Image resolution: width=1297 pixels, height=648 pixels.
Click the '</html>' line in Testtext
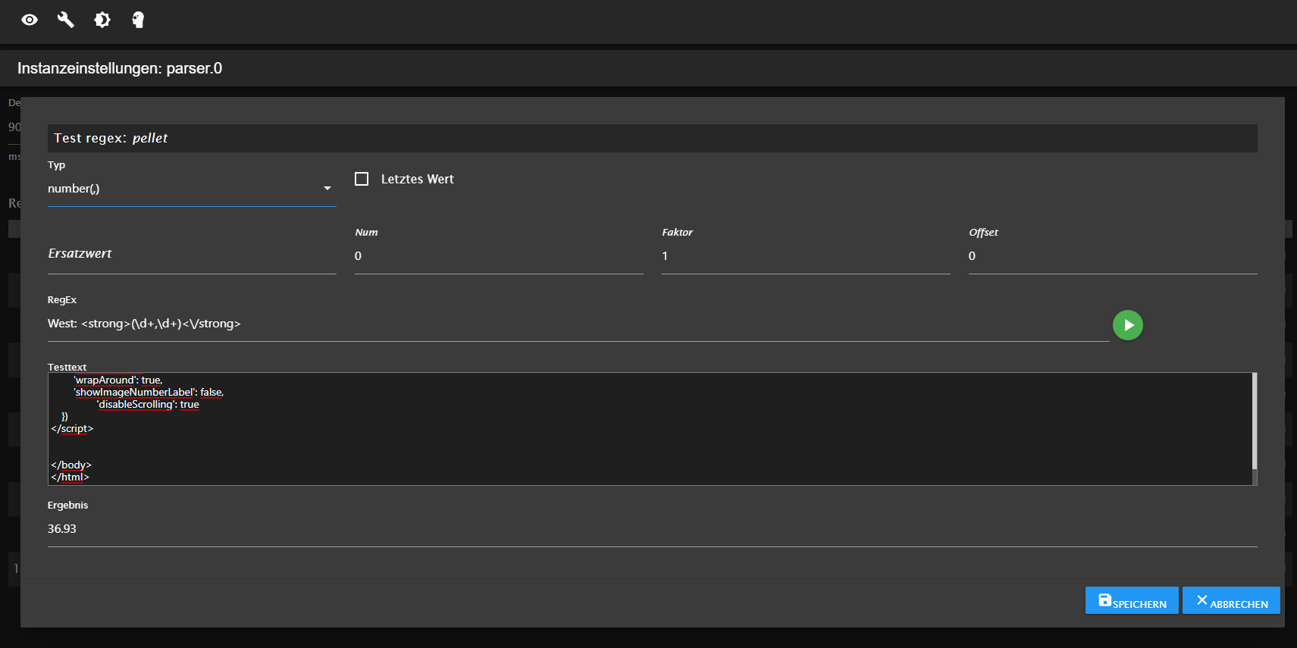70,477
